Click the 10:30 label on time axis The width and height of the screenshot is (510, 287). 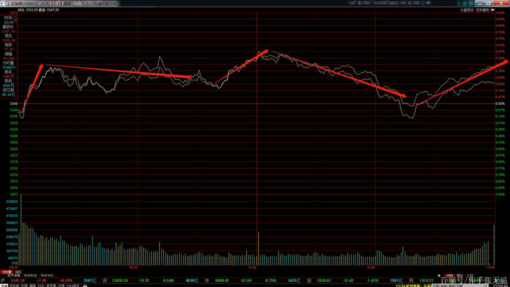(133, 267)
